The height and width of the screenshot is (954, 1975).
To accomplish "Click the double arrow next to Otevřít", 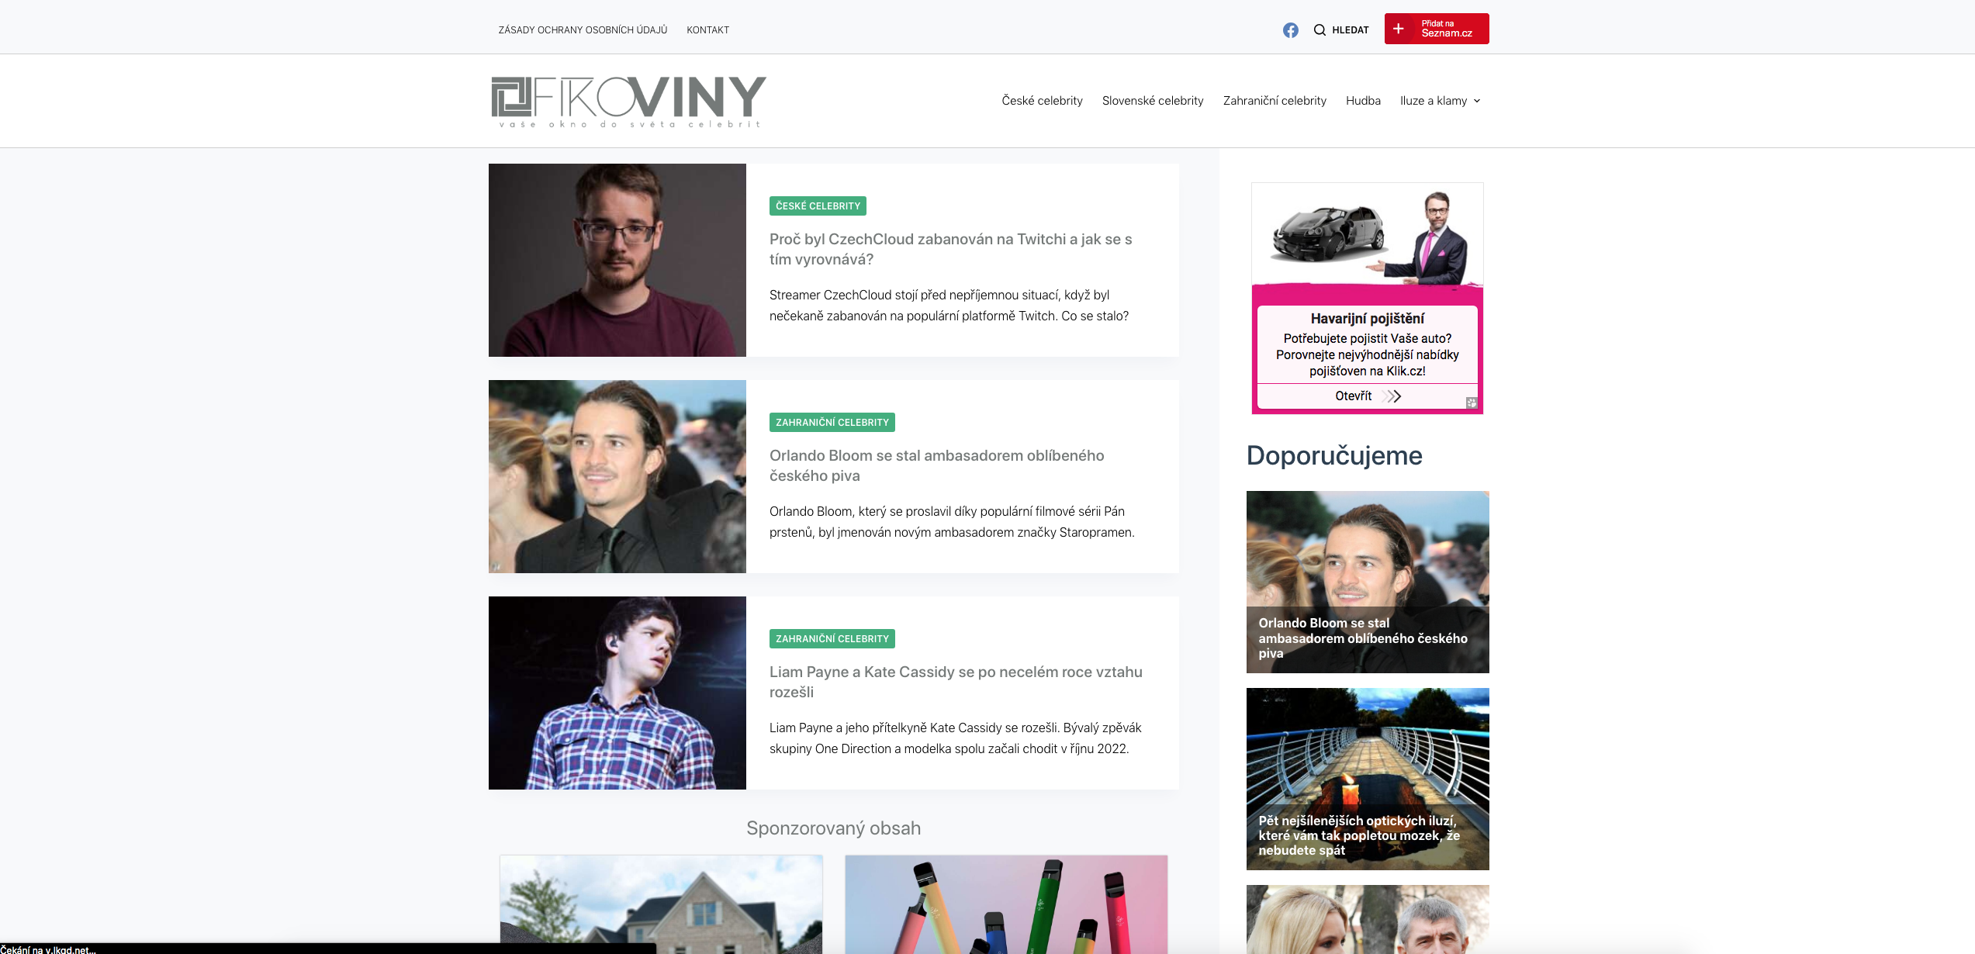I will point(1393,396).
